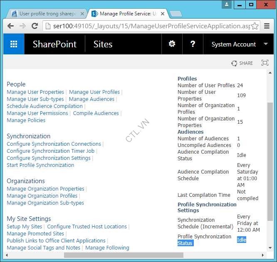The width and height of the screenshot is (277, 262).
Task: Open Manage Following link
Action: (x=107, y=247)
